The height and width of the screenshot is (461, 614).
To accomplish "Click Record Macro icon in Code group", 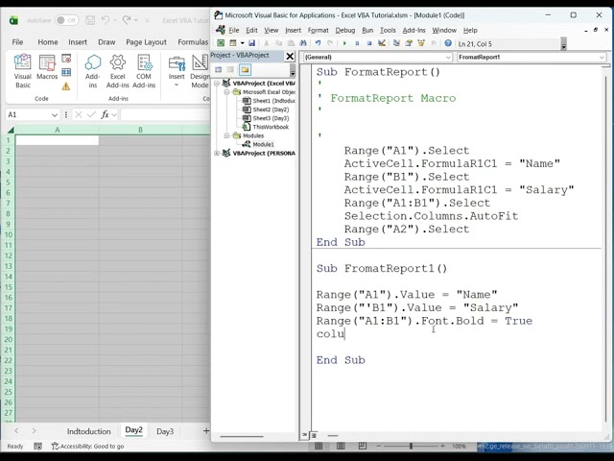I will [x=66, y=59].
